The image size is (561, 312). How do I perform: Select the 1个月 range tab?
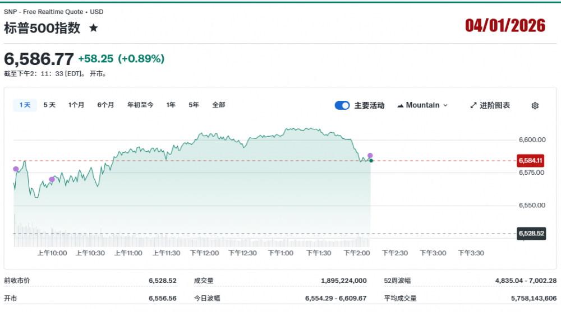(x=76, y=105)
